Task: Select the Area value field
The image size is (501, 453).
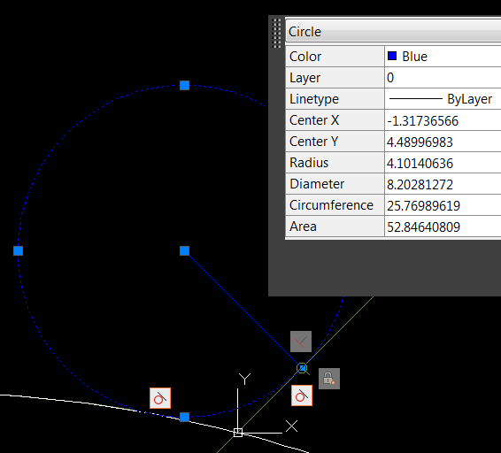Action: [443, 226]
